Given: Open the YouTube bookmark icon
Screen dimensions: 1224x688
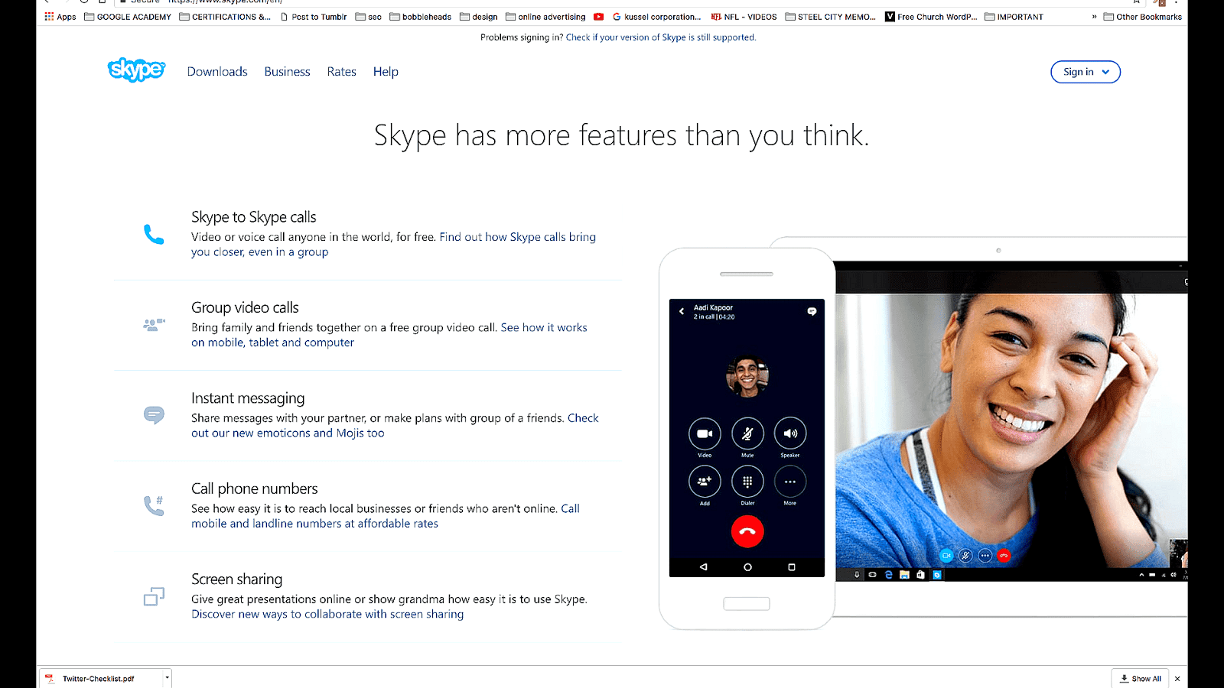Looking at the screenshot, I should click(598, 17).
